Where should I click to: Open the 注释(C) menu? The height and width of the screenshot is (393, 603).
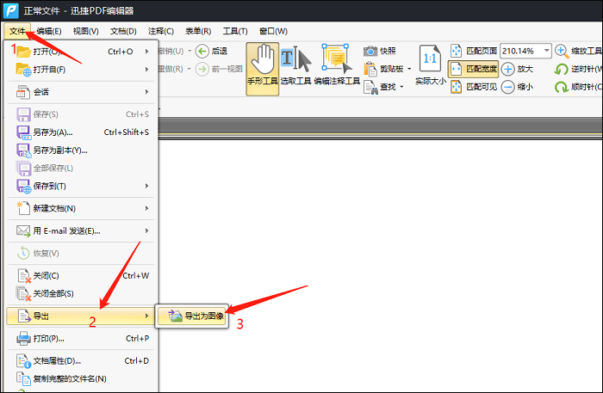(161, 31)
